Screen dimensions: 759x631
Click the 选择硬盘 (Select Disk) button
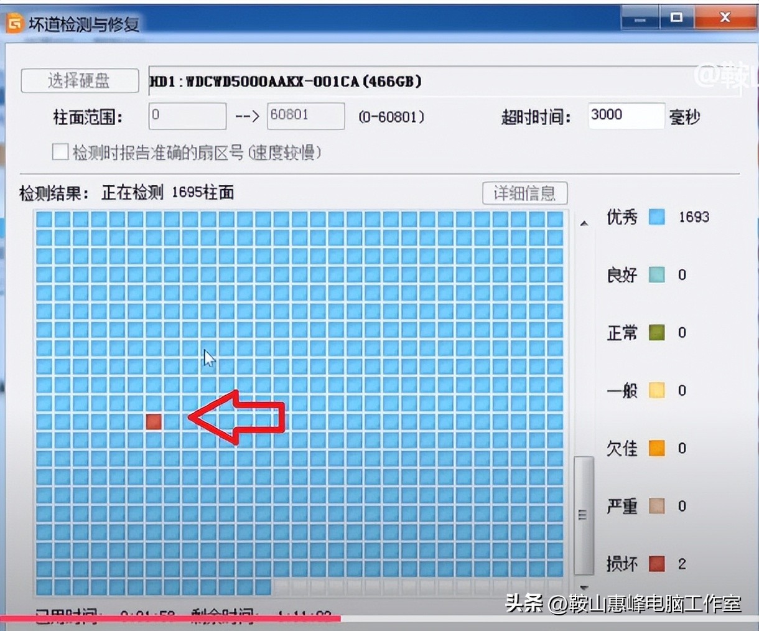(79, 80)
